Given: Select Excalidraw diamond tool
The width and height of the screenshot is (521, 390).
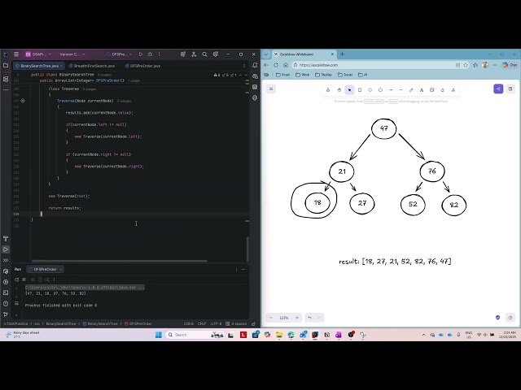Looking at the screenshot, I should (x=370, y=90).
